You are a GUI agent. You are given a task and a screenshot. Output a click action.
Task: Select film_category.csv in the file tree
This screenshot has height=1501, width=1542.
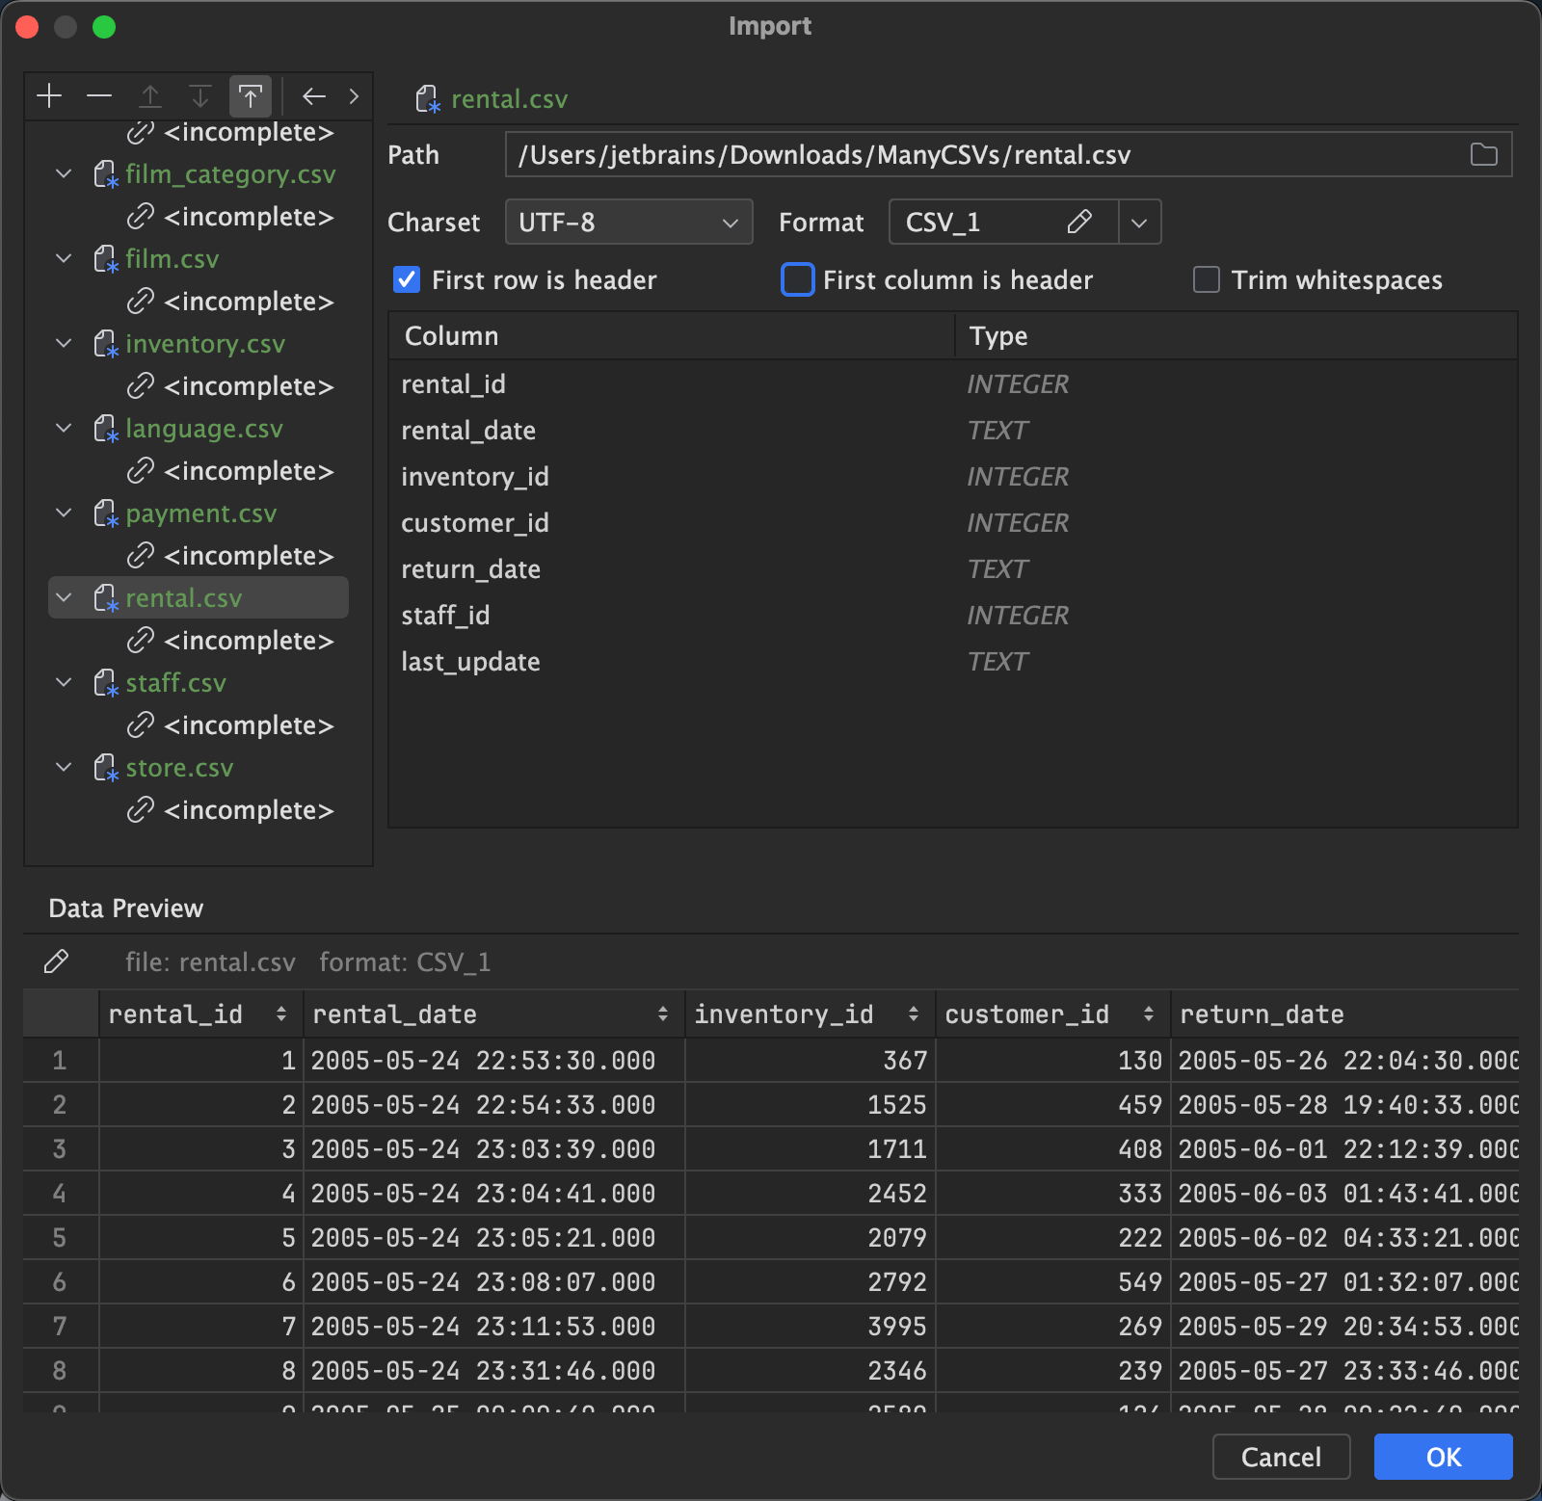click(x=230, y=174)
